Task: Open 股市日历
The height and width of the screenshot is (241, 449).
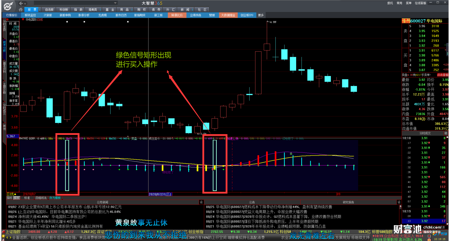Action: pyautogui.click(x=121, y=15)
